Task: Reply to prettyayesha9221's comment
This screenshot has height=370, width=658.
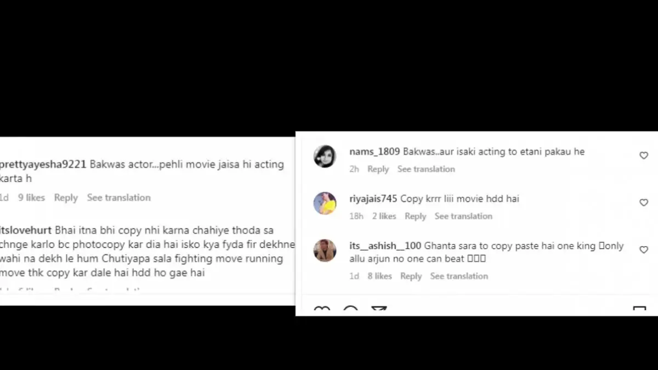Action: tap(66, 197)
